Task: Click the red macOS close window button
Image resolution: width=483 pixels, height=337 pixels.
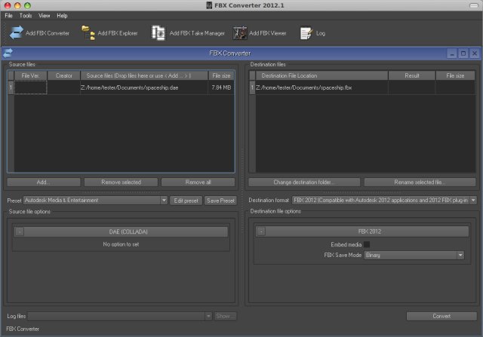Action: (x=8, y=5)
